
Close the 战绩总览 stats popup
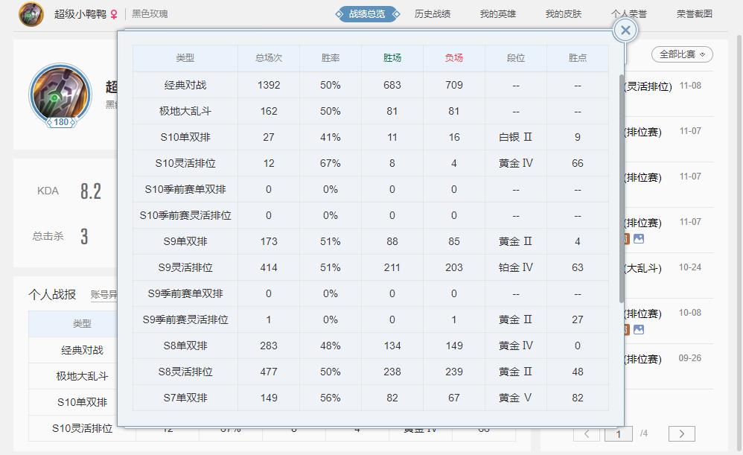tap(625, 30)
